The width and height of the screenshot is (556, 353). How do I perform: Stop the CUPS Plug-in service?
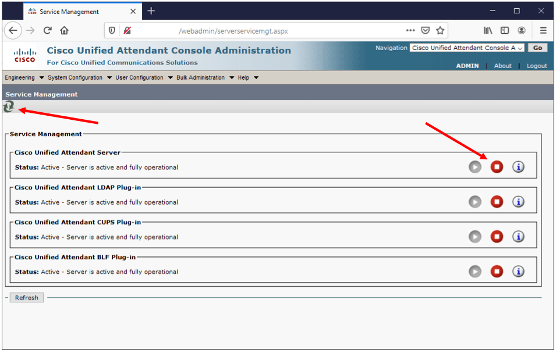click(x=497, y=237)
